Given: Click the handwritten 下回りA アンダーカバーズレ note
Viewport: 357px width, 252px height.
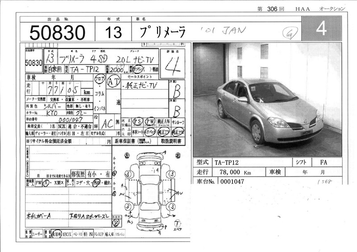Looking at the screenshot, I should pos(89,216).
